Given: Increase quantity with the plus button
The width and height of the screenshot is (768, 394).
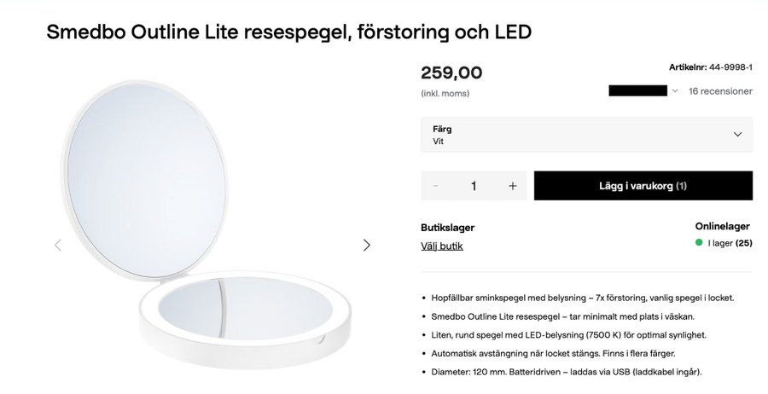Looking at the screenshot, I should click(x=513, y=186).
